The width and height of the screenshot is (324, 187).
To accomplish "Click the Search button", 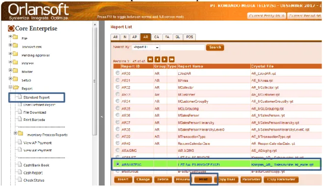I will [x=215, y=47].
